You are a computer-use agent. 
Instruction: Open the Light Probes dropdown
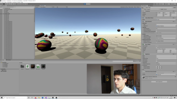[x=166, y=35]
